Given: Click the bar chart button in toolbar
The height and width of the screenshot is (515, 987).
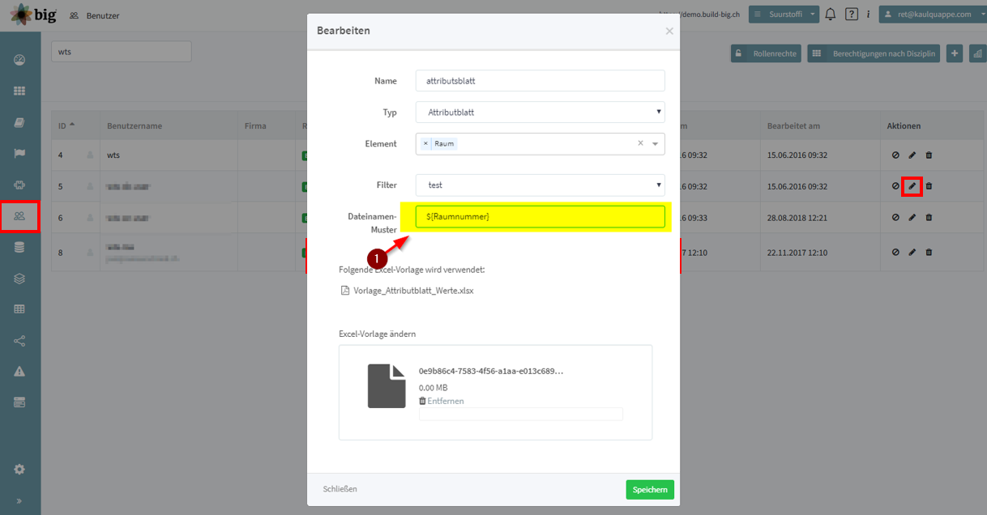Looking at the screenshot, I should 977,53.
